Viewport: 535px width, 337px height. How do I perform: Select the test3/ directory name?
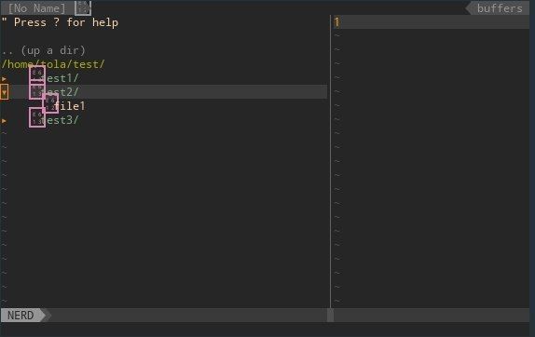coord(61,120)
